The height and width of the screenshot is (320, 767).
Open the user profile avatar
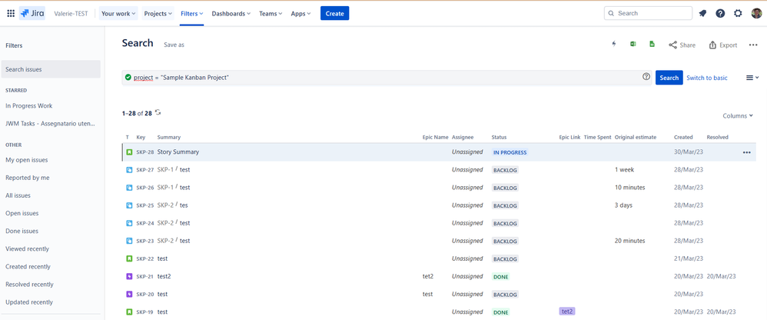click(x=756, y=13)
